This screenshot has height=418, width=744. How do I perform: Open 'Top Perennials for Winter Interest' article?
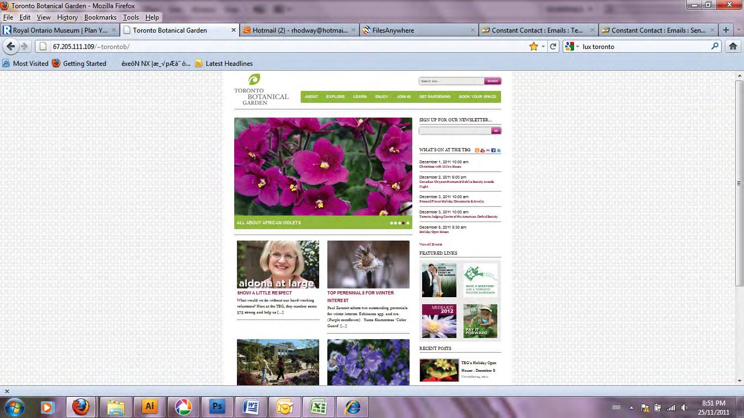361,297
